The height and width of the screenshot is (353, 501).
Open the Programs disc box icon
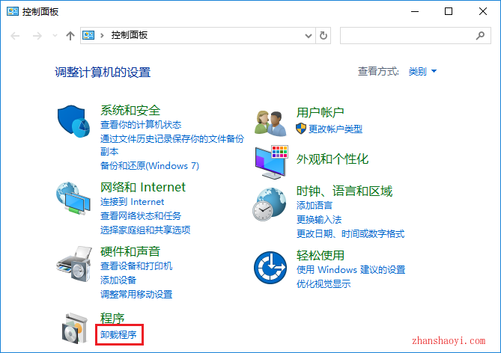(75, 328)
